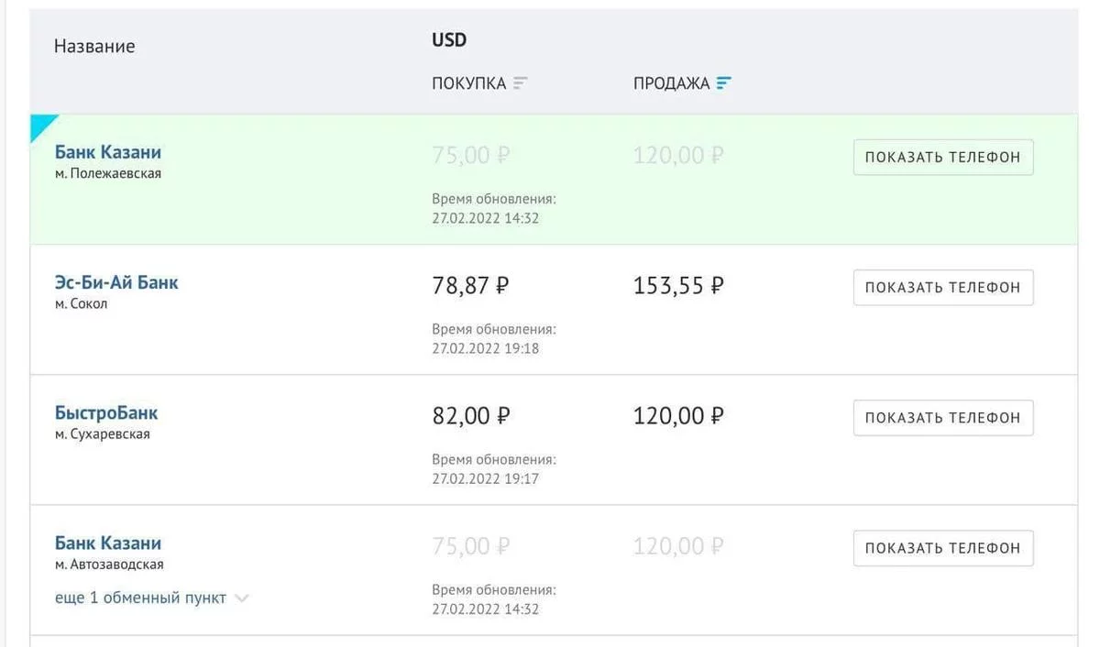Click the Название column header
Screen dimensions: 1100x647
(x=94, y=46)
